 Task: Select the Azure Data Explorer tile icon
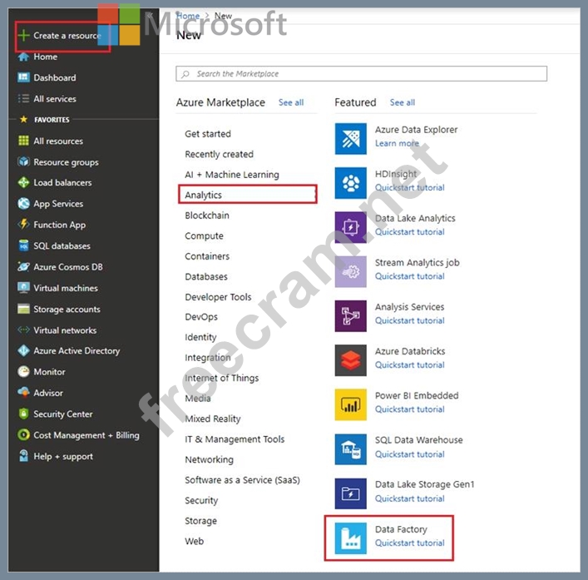pyautogui.click(x=351, y=138)
